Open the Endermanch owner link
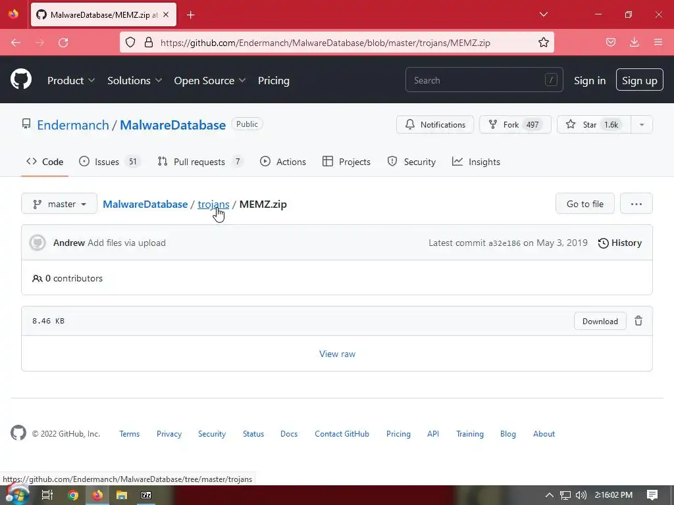Image resolution: width=674 pixels, height=505 pixels. [73, 125]
